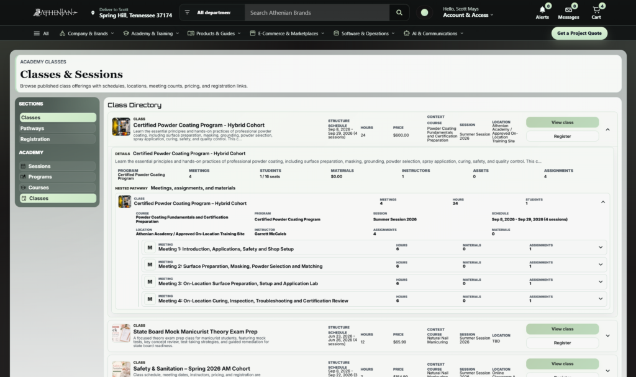Image resolution: width=636 pixels, height=377 pixels.
Task: Click View class for Safety & Sanitation
Action: click(562, 363)
